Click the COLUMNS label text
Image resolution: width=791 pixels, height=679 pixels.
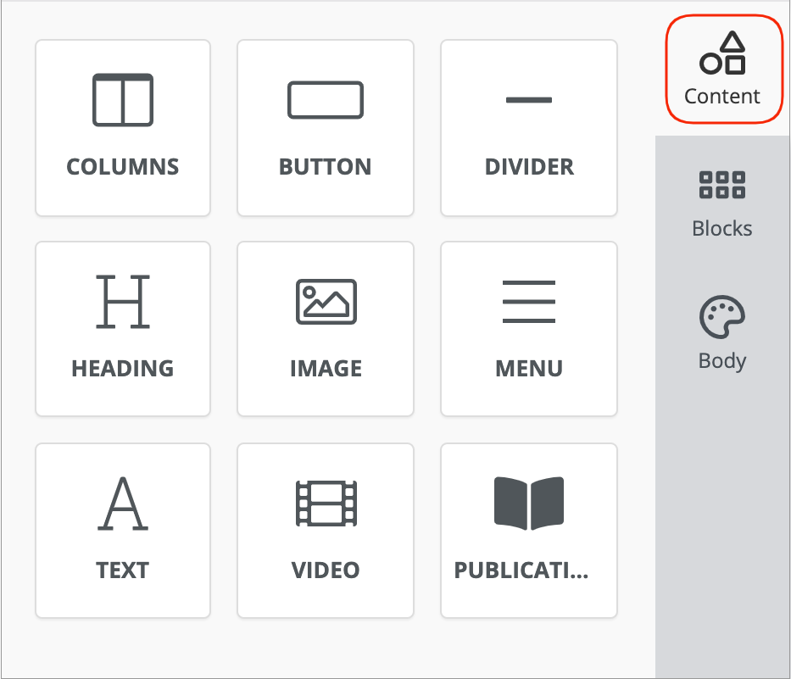[x=123, y=166]
